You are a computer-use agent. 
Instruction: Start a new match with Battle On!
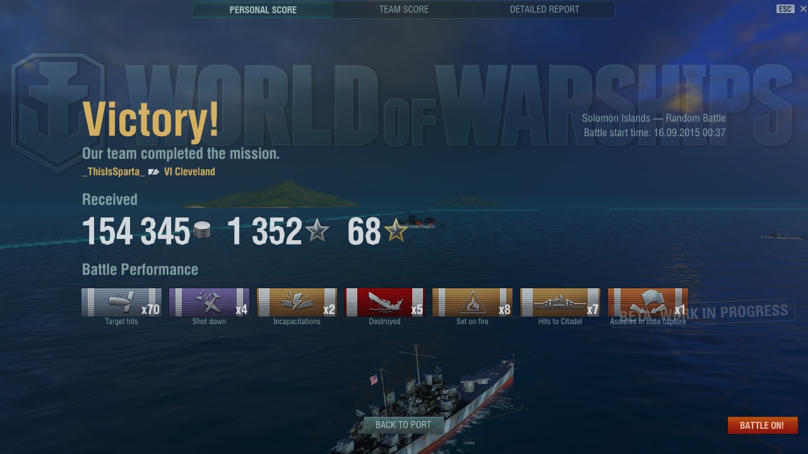[762, 425]
